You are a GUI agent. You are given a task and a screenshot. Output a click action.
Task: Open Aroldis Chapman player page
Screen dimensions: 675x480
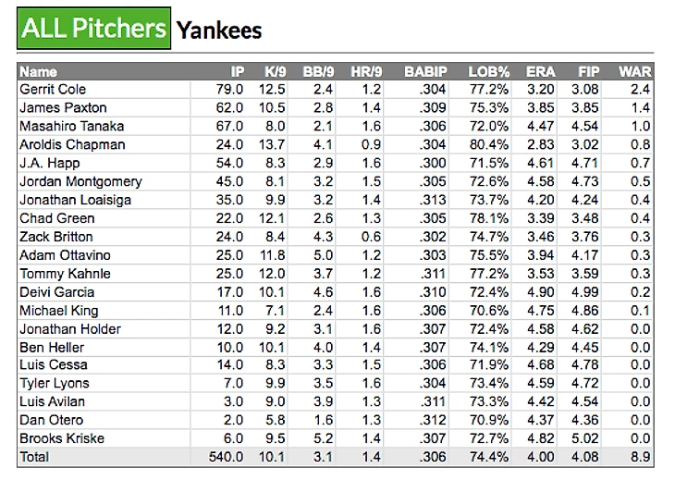pos(72,144)
